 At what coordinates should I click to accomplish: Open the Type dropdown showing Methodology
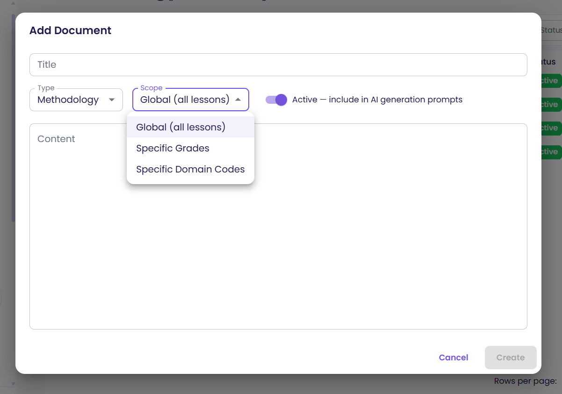(76, 100)
